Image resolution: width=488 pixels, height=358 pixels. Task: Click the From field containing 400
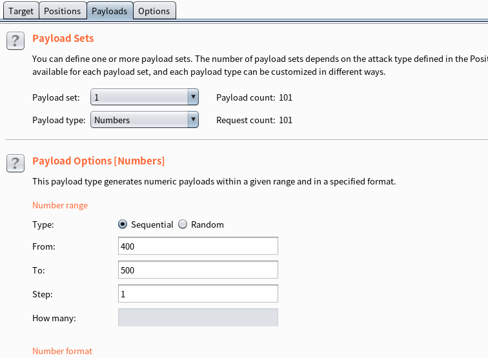point(198,246)
